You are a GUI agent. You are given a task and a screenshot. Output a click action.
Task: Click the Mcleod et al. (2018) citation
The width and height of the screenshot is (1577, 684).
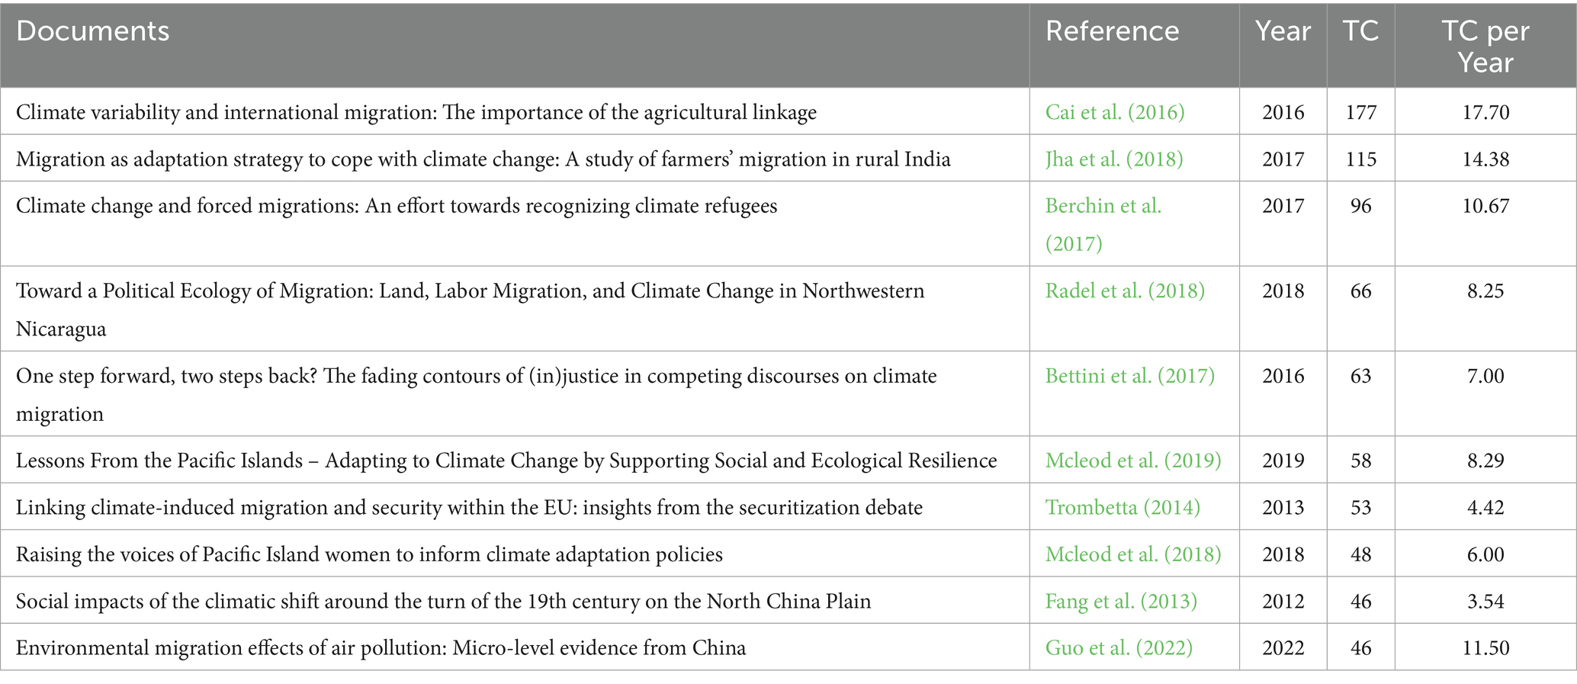[x=1132, y=554]
